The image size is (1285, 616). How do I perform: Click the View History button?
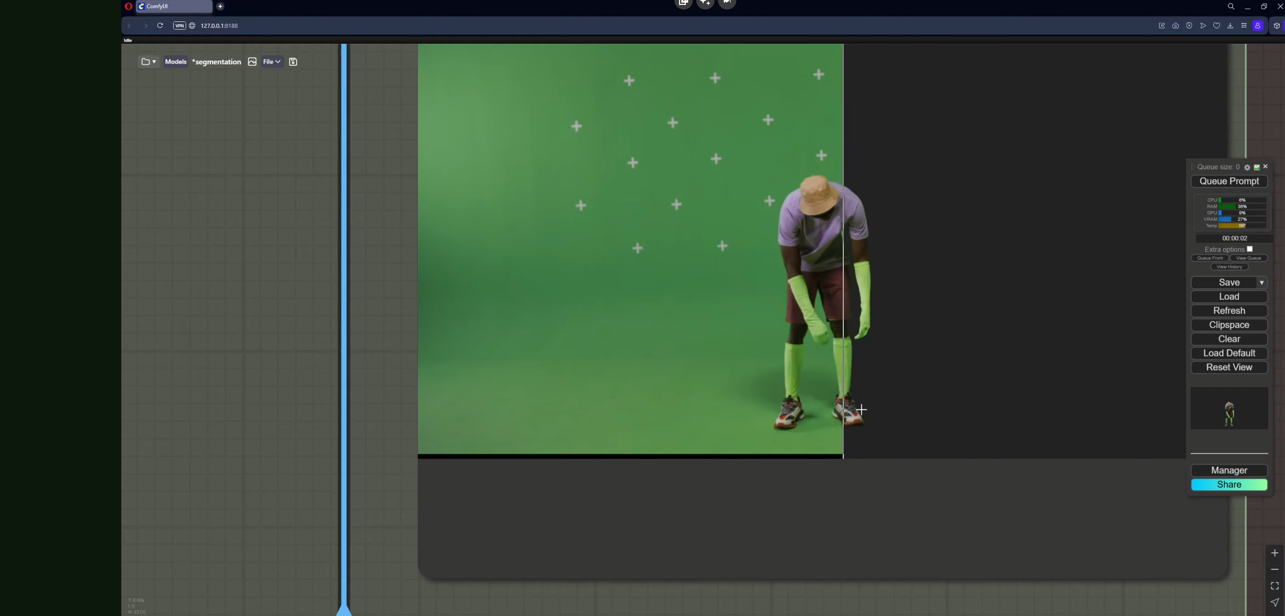[x=1229, y=267]
